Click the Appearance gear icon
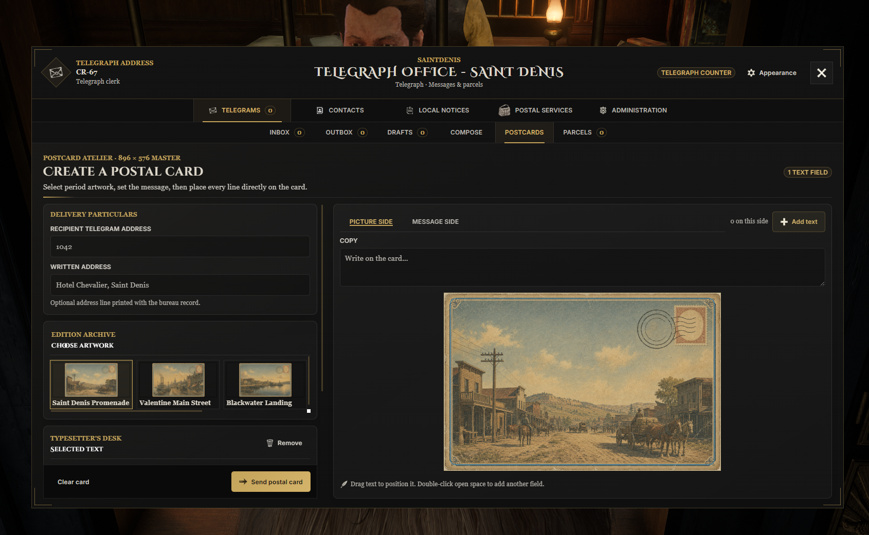Viewport: 869px width, 535px height. point(751,73)
